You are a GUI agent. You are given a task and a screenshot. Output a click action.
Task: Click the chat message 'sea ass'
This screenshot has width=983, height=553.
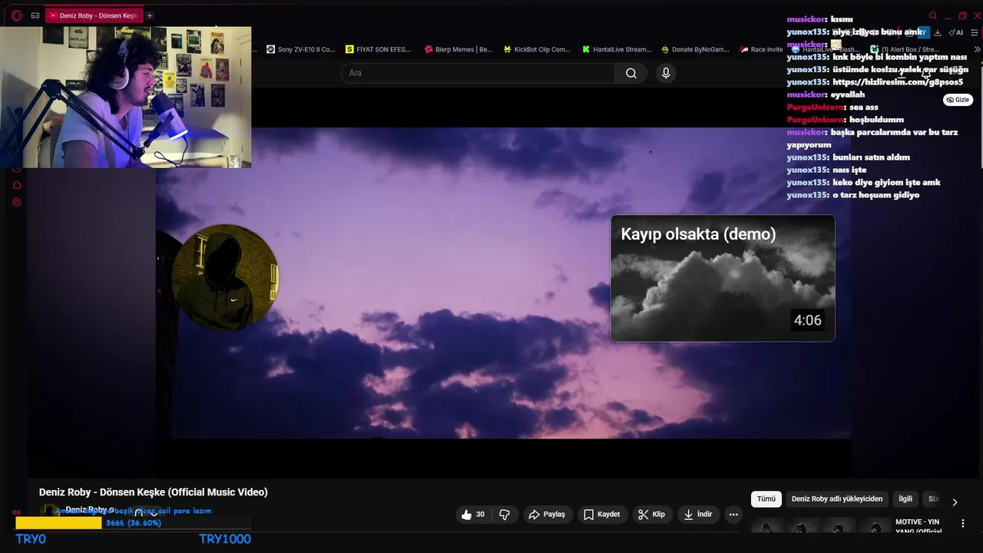pyautogui.click(x=864, y=108)
